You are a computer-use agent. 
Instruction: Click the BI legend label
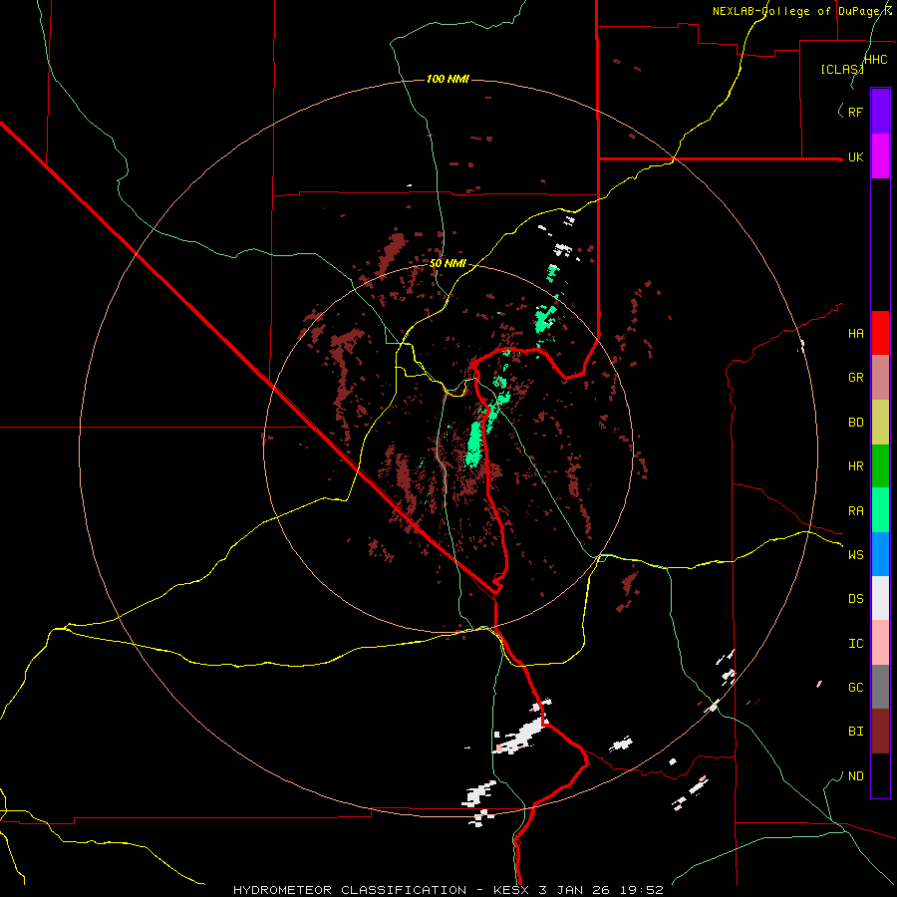855,732
